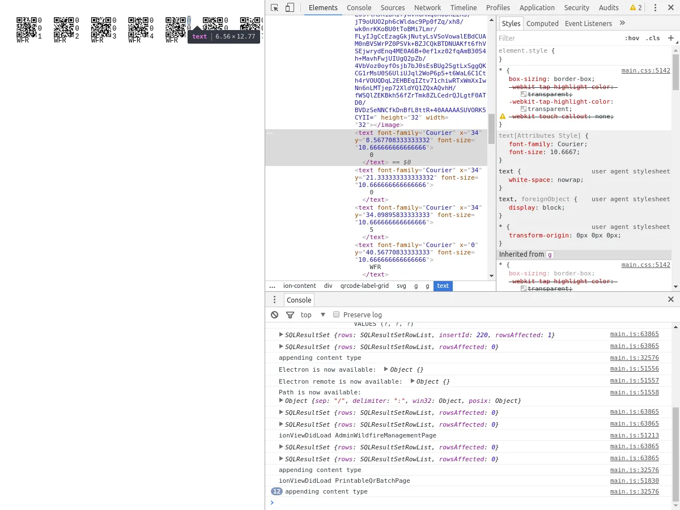This screenshot has width=680, height=510.
Task: Click the ellipsis beside the selected text node
Action: click(x=270, y=133)
